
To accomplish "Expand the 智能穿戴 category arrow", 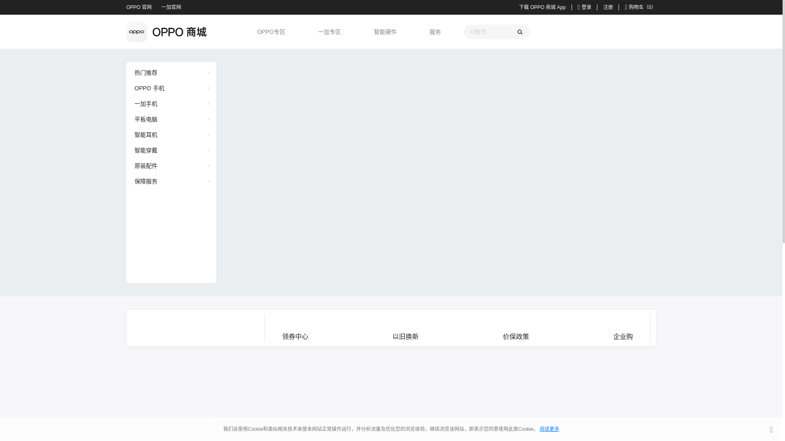I will click(x=209, y=150).
